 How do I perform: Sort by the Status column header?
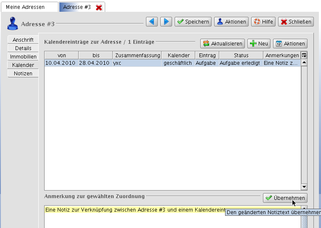pyautogui.click(x=241, y=55)
